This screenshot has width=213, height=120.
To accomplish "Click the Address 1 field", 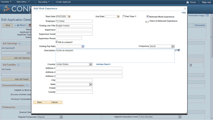I will pyautogui.click(x=89, y=68).
